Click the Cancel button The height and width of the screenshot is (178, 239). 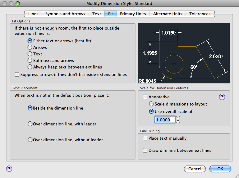pos(195,169)
